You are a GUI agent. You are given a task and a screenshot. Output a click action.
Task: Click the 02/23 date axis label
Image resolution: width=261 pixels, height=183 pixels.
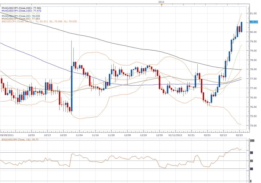click(239, 135)
